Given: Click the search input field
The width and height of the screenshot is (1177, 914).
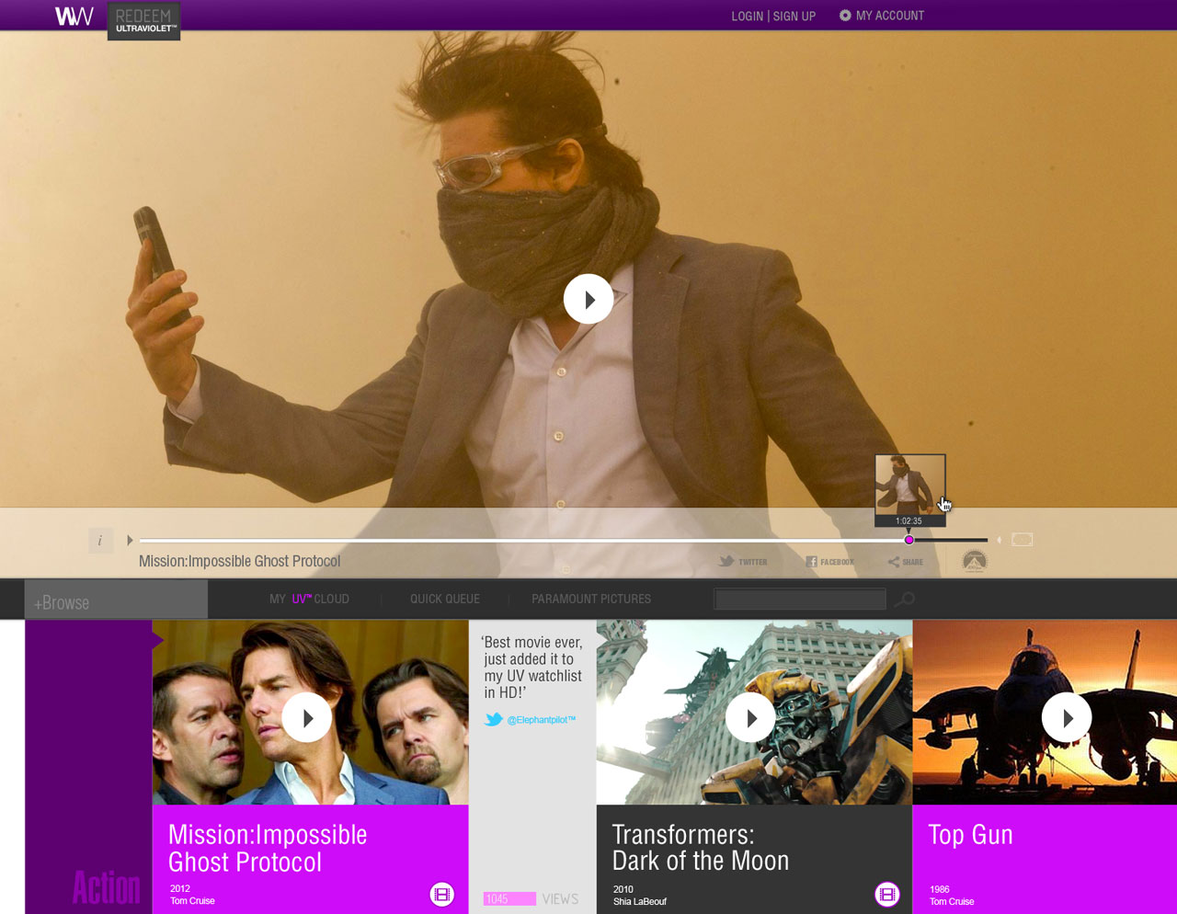Looking at the screenshot, I should (800, 600).
